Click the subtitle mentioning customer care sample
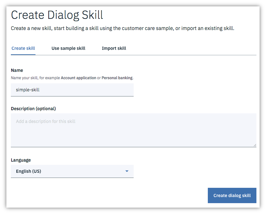Image resolution: width=266 pixels, height=214 pixels. coord(122,28)
